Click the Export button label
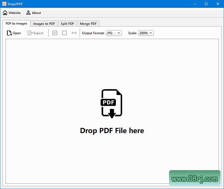This screenshot has height=189, width=224. pos(38,33)
